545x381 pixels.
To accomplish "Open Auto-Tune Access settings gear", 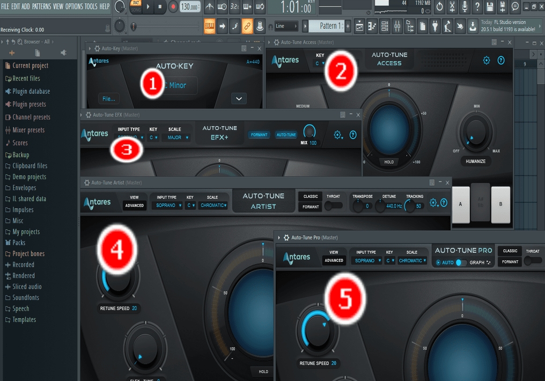I will point(486,61).
